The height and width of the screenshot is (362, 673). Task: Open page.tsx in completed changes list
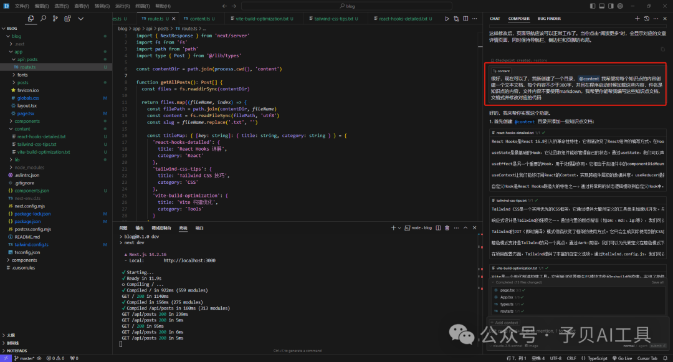(507, 290)
